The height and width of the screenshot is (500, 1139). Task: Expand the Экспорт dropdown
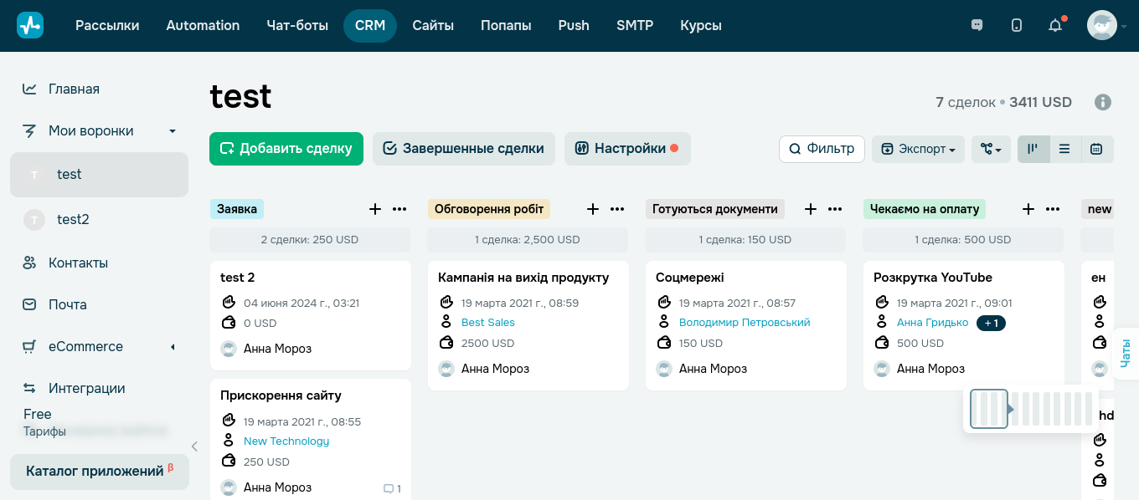pos(918,149)
